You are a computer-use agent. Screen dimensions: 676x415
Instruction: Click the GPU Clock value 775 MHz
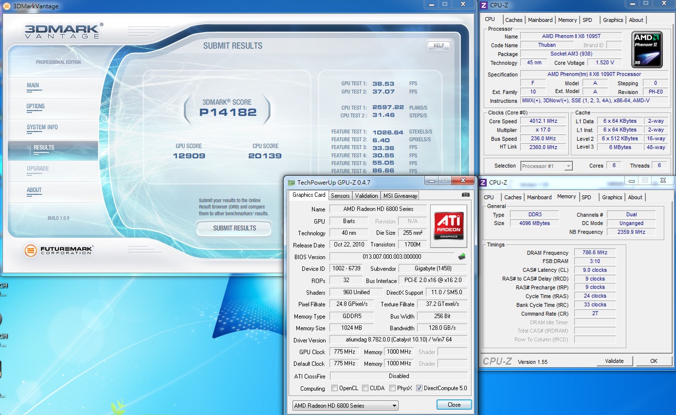(x=344, y=352)
